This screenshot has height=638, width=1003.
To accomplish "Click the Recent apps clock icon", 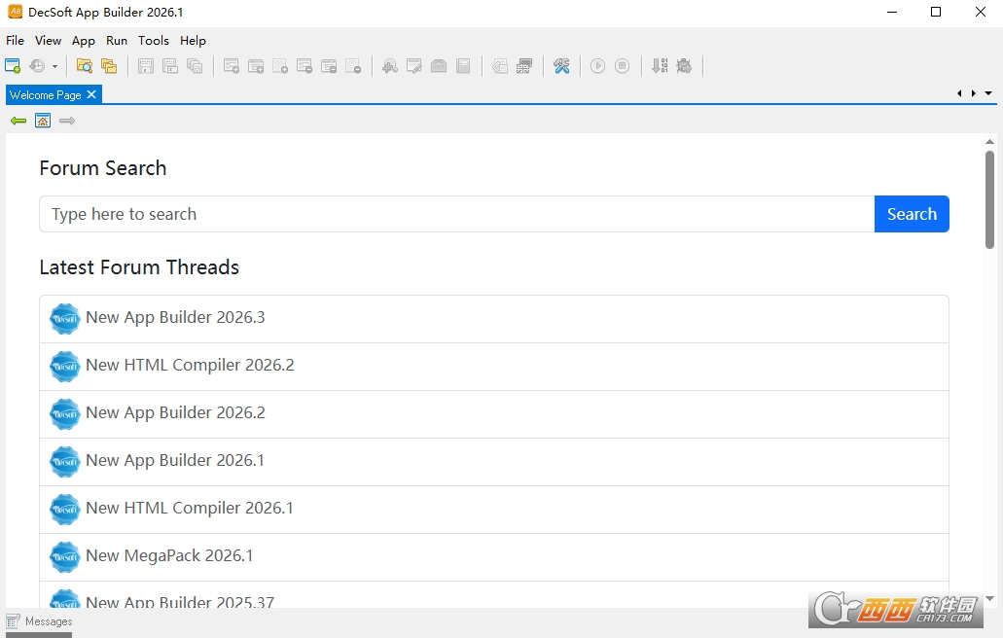I will coord(38,66).
